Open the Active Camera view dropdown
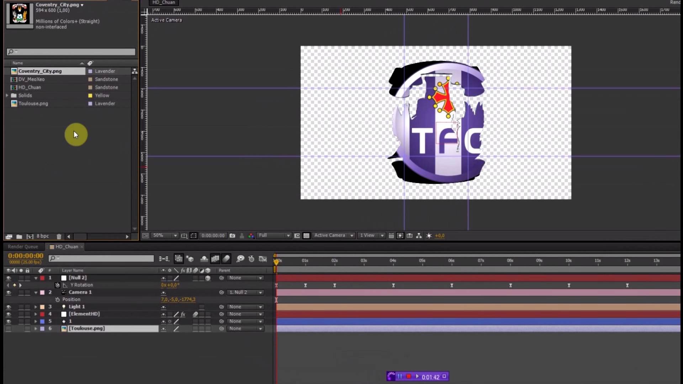This screenshot has width=683, height=384. pos(334,236)
